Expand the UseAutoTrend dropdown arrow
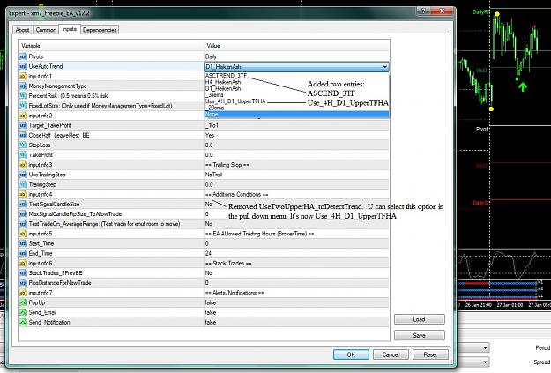 [x=385, y=67]
